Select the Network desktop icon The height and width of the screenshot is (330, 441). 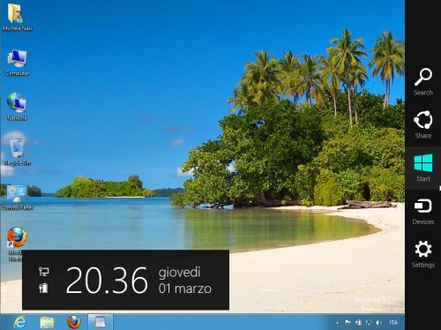coord(17,107)
